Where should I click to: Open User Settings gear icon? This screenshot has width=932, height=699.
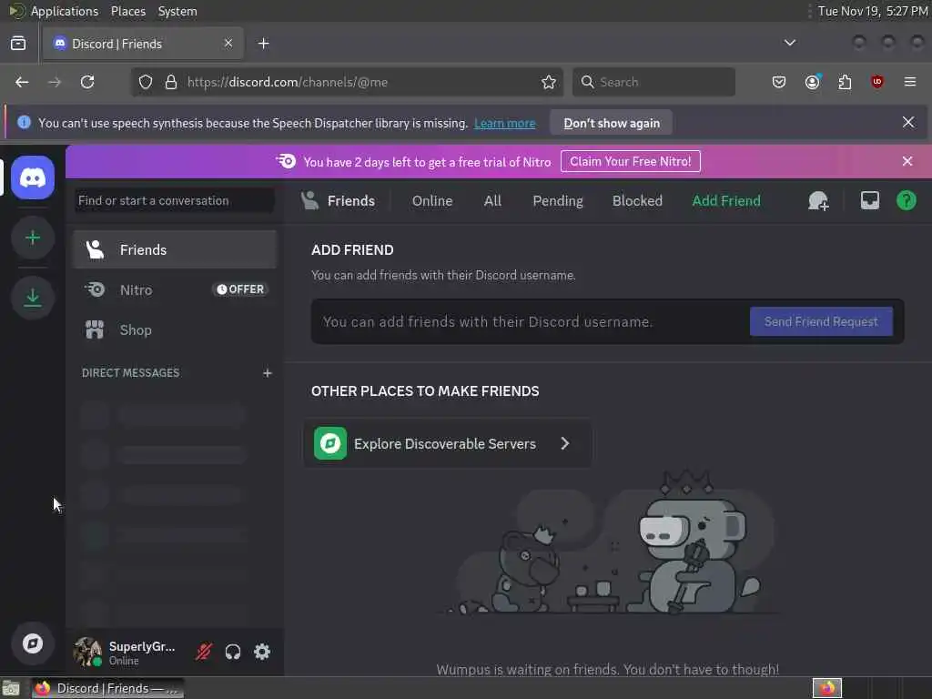[262, 652]
